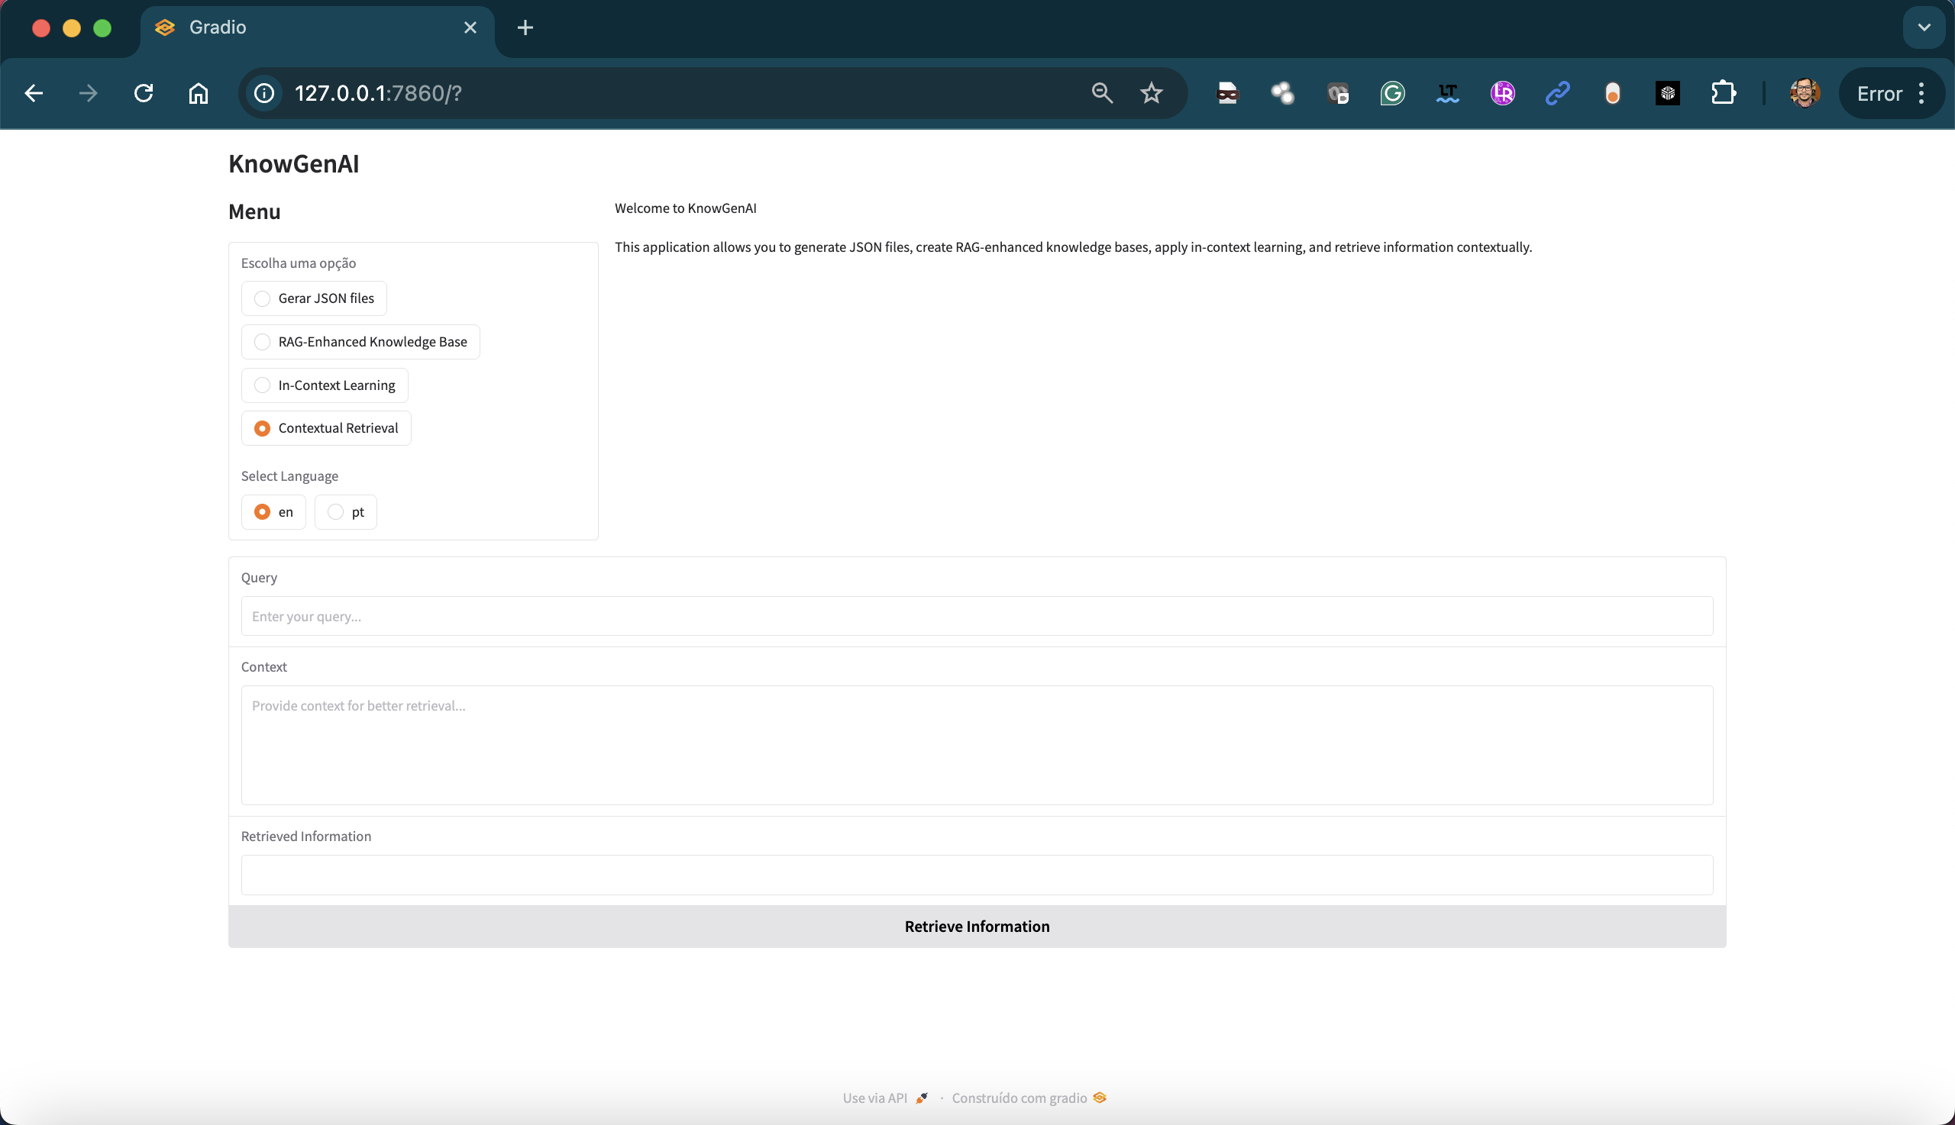View site information icon in address bar
1955x1125 pixels.
tap(264, 93)
